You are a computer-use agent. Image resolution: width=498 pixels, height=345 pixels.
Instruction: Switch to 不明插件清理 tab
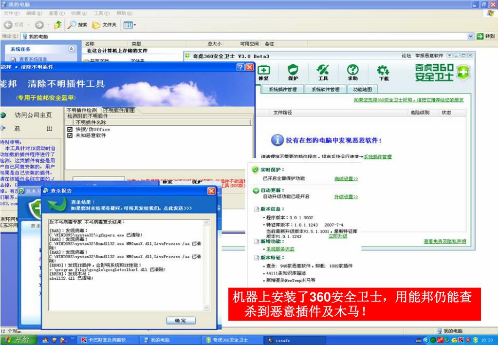coord(119,110)
